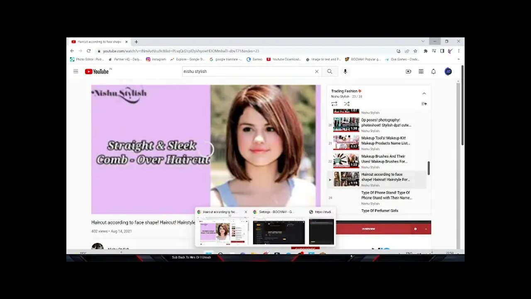The image size is (531, 299).
Task: Switch to the Haircut according to face shape tab
Action: click(99, 42)
